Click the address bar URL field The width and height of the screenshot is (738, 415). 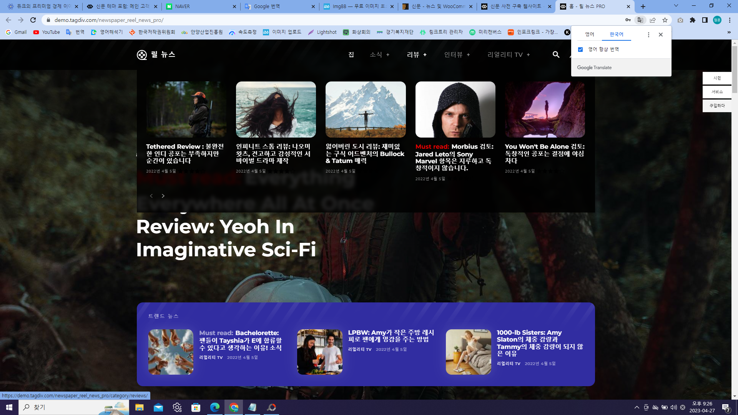[x=334, y=20]
